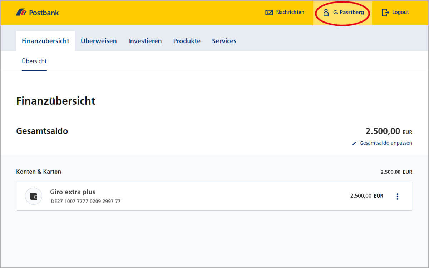Click the Postbank wordmark text
429x268 pixels.
point(44,13)
